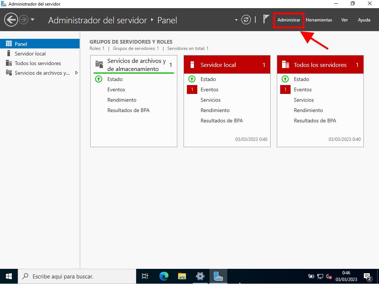The height and width of the screenshot is (284, 379).
Task: Open the Administrar menu
Action: (289, 20)
